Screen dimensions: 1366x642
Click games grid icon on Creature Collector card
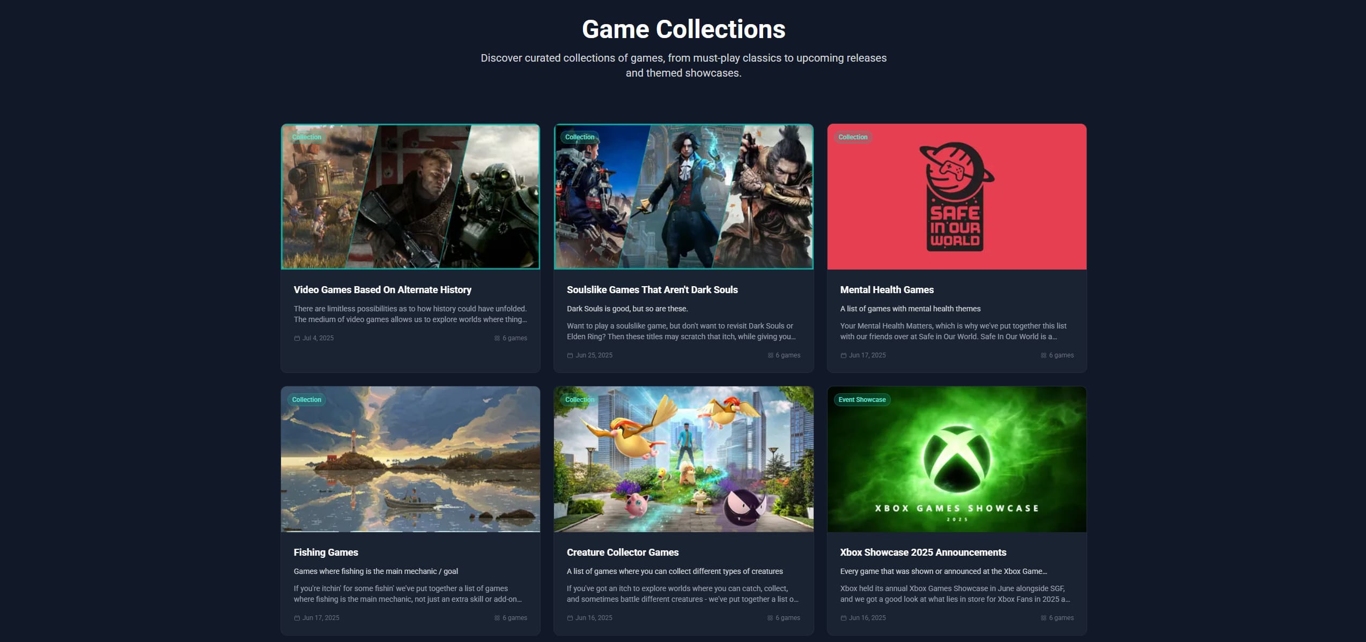click(770, 618)
